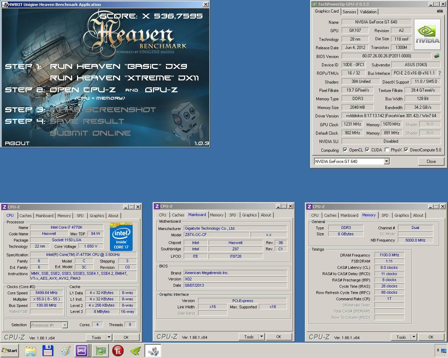This screenshot has width=448, height=358.
Task: Expand Tools arrow in the Mainboard window
Action: pos(261,337)
